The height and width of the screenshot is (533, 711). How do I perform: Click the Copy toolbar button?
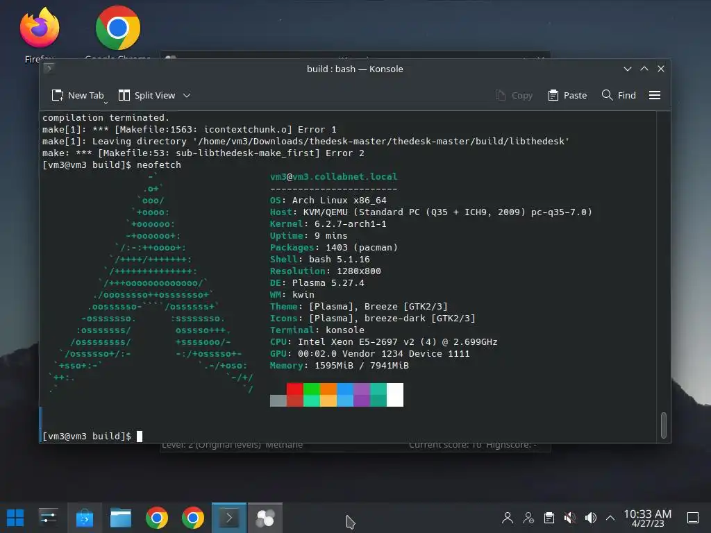pyautogui.click(x=514, y=96)
